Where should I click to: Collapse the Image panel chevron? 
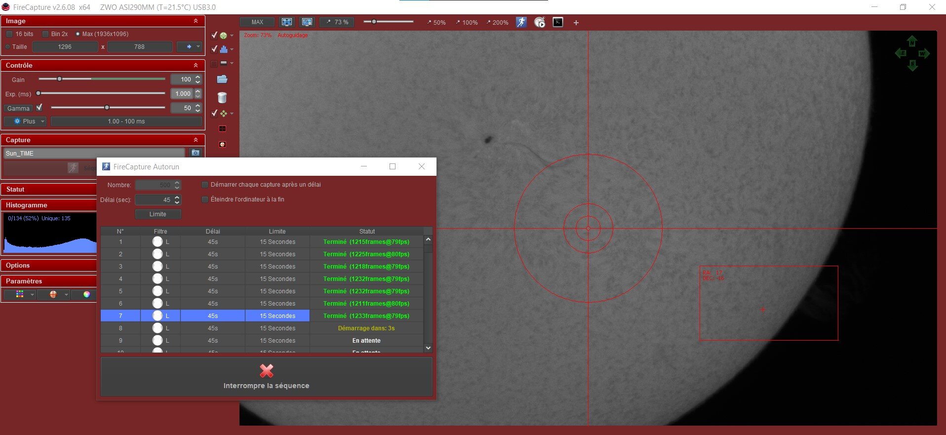coord(196,21)
